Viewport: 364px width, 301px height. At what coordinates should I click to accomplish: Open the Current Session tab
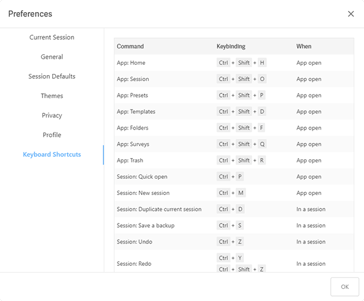[52, 38]
